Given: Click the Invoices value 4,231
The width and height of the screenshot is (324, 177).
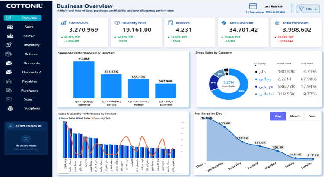Looking at the screenshot, I should [184, 30].
